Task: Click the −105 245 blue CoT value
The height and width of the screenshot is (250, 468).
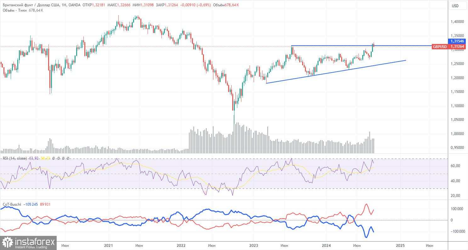Action: (x=30, y=204)
